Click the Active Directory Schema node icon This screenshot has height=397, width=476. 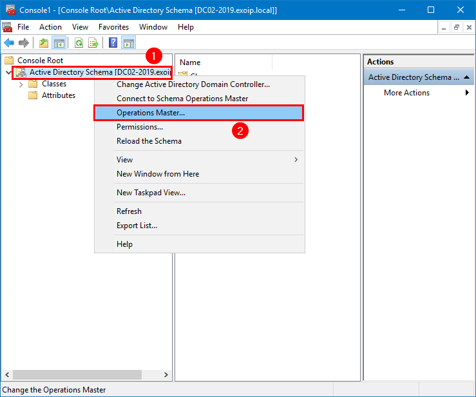pos(21,72)
